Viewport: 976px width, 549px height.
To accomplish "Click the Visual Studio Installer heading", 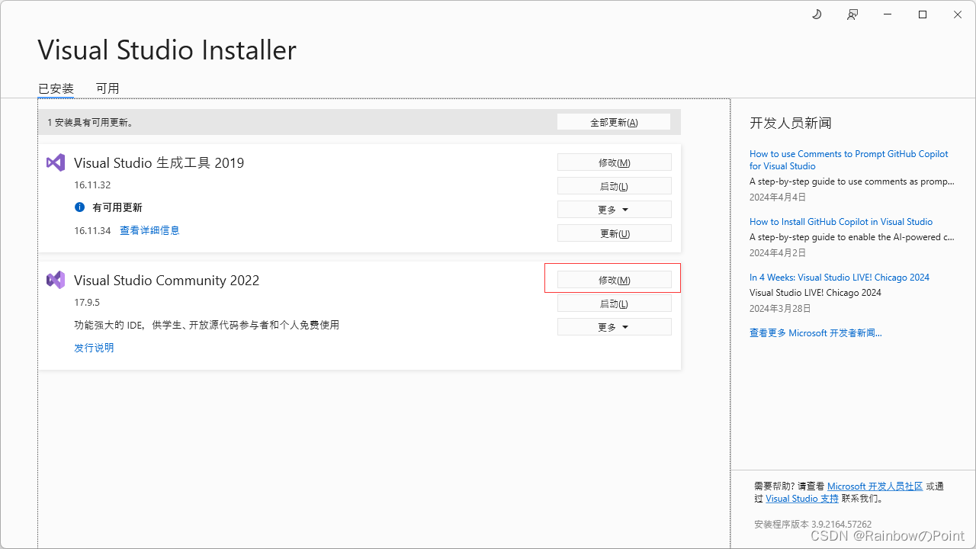I will (167, 50).
